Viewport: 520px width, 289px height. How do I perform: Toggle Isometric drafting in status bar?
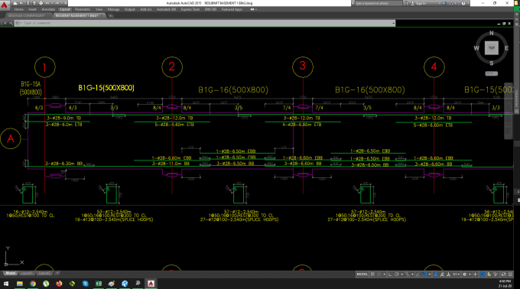click(408, 274)
